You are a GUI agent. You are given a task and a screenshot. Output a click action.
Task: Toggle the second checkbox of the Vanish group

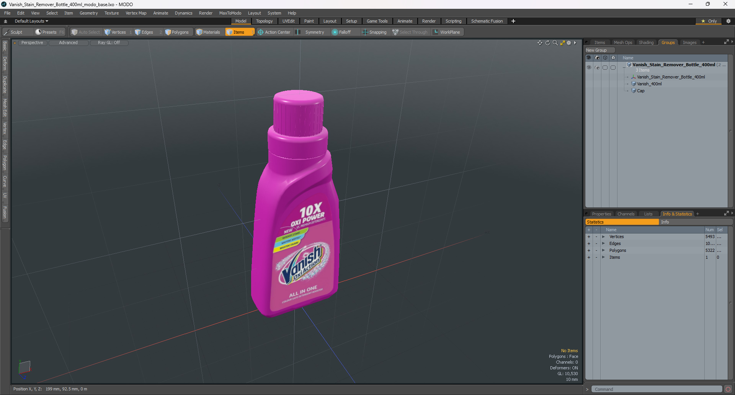(x=613, y=67)
